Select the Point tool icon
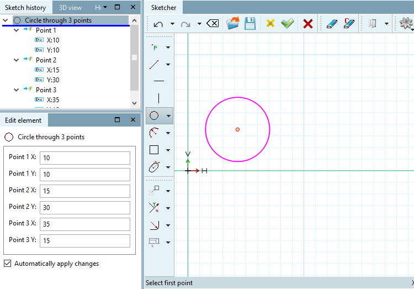The image size is (414, 289). tap(155, 48)
